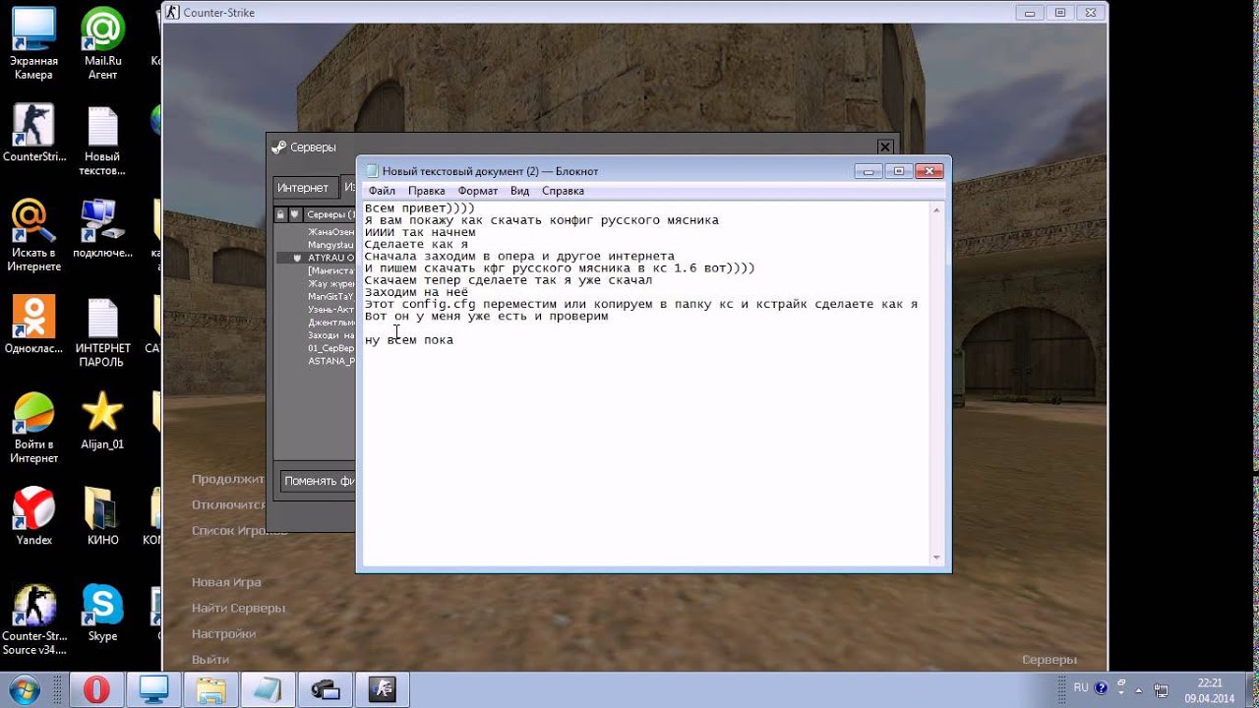This screenshot has width=1259, height=708.
Task: Open the Windows Start menu
Action: click(25, 689)
